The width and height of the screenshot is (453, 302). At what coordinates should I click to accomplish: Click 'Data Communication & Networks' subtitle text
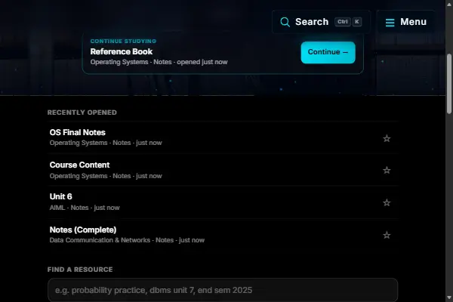100,240
